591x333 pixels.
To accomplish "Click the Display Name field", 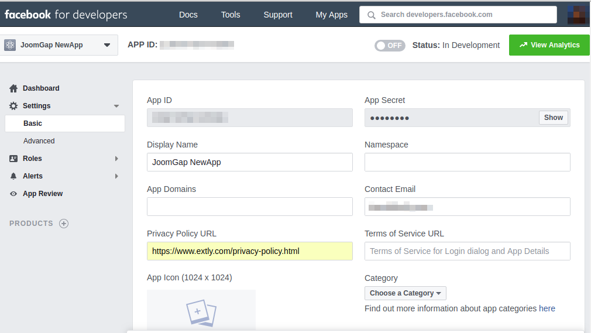I will pos(250,162).
